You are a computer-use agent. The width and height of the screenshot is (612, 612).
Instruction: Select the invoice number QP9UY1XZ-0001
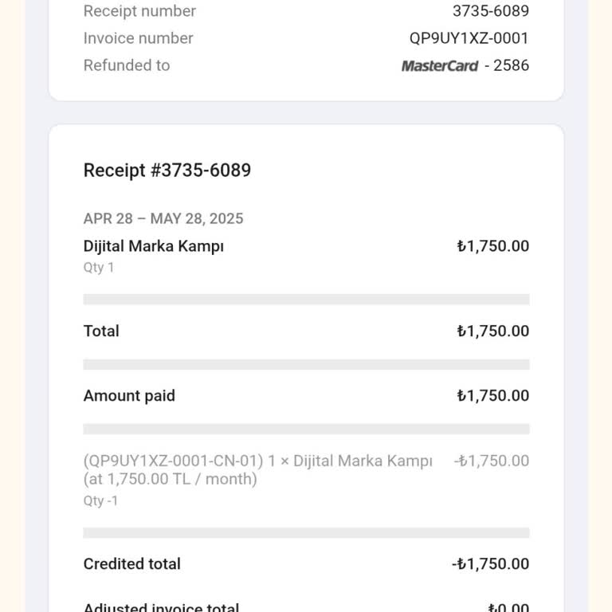[469, 38]
